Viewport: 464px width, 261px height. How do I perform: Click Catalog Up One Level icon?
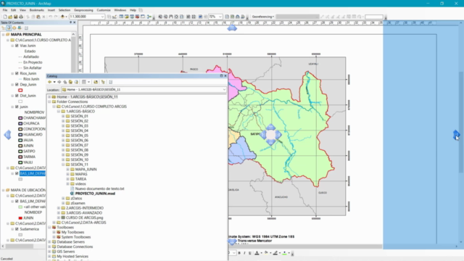click(x=65, y=82)
